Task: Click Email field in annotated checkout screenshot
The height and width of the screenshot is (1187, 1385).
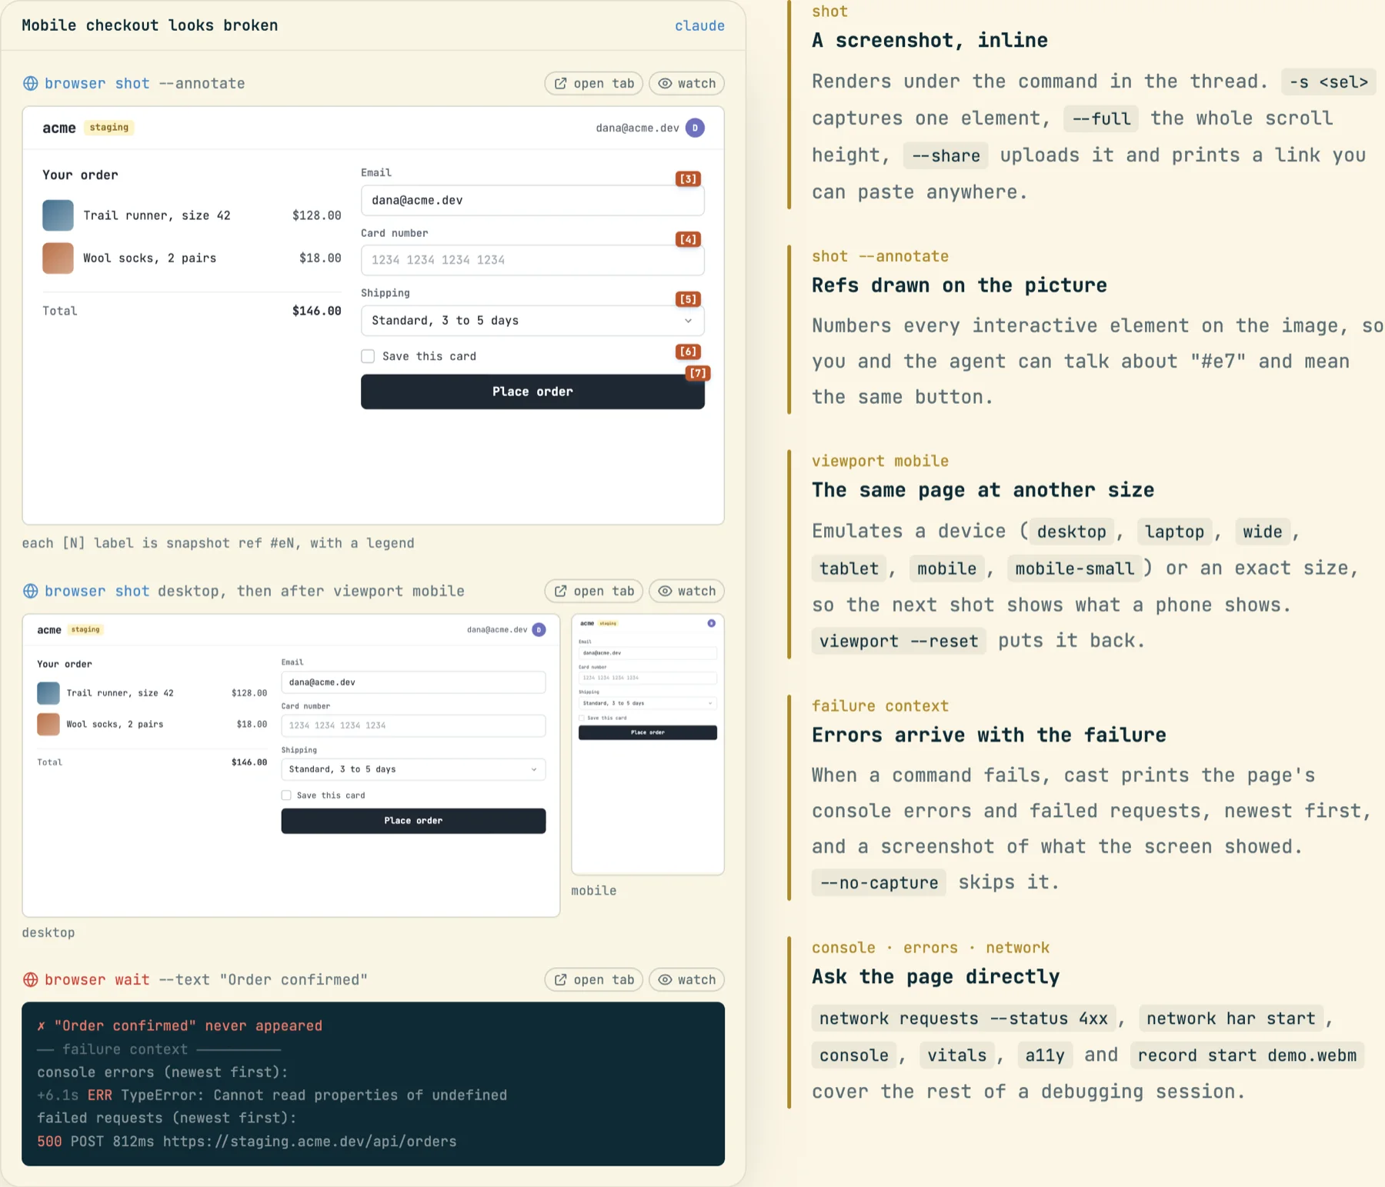Action: [532, 200]
